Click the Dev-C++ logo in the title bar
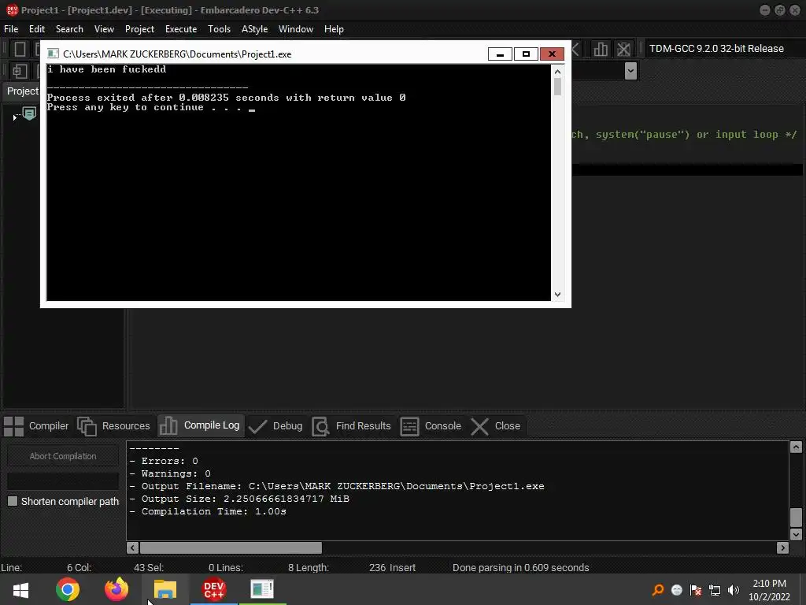This screenshot has width=806, height=605. pos(12,9)
